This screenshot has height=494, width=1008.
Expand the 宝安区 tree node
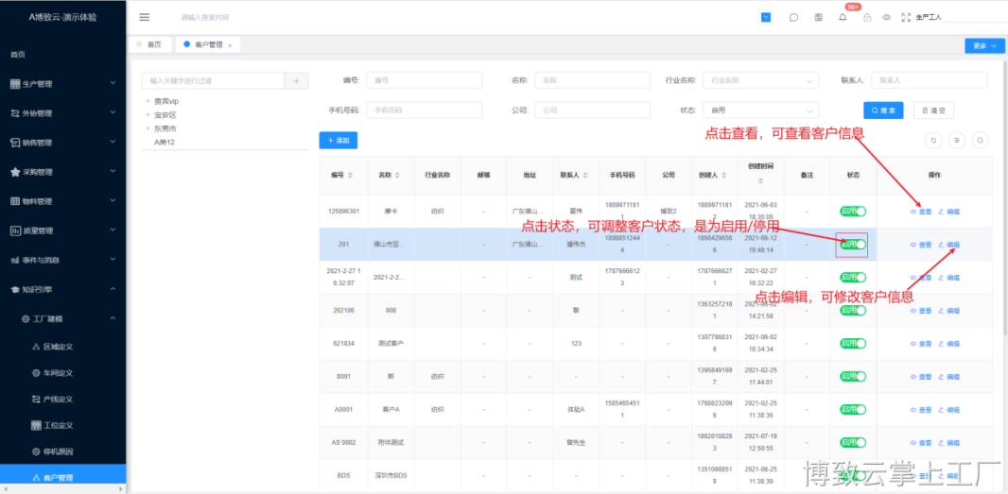(148, 114)
